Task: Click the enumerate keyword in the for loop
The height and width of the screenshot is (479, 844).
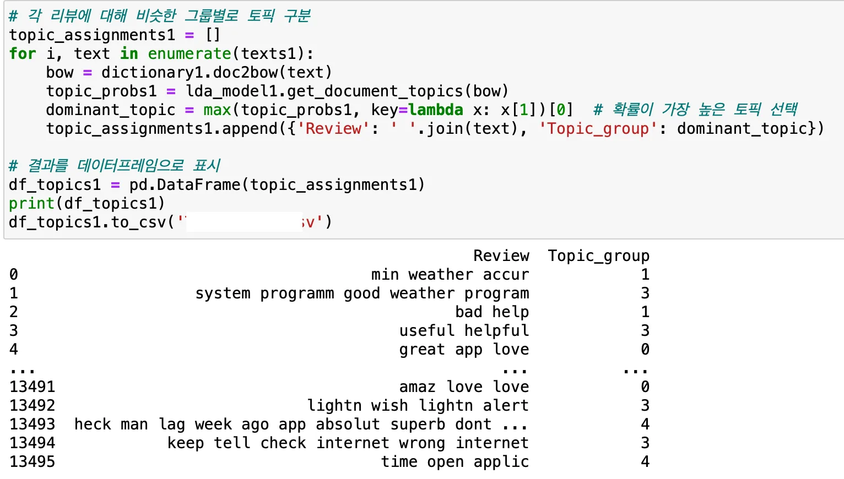Action: [190, 54]
